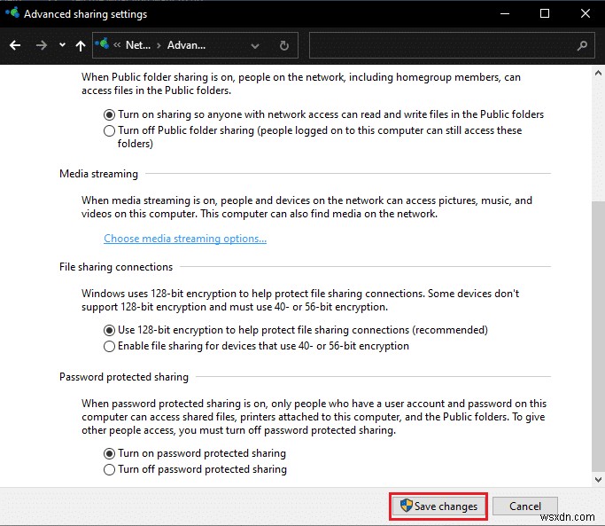Refresh the Advanced sharing settings page
The width and height of the screenshot is (605, 526).
(x=284, y=45)
